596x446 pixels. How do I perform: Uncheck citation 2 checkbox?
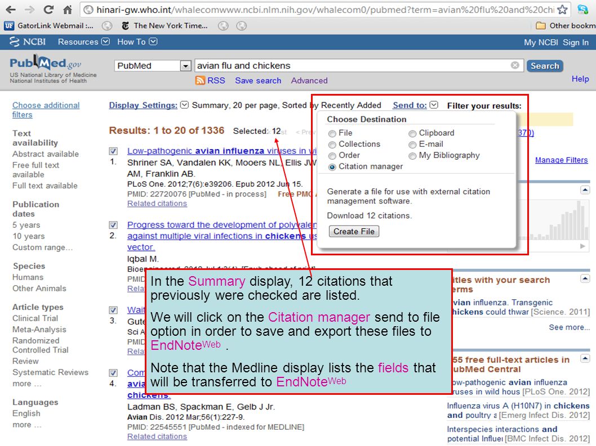pos(113,225)
